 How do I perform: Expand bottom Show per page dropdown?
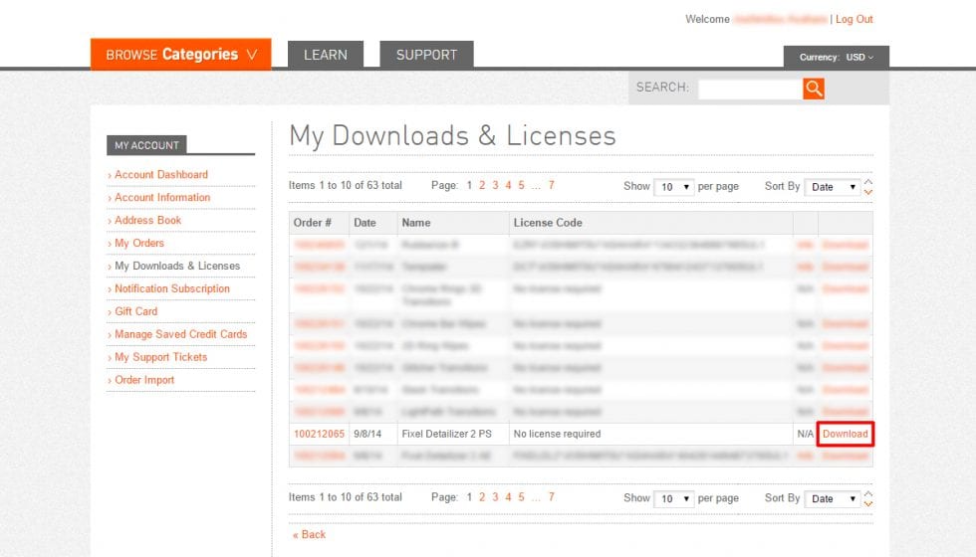tap(672, 498)
